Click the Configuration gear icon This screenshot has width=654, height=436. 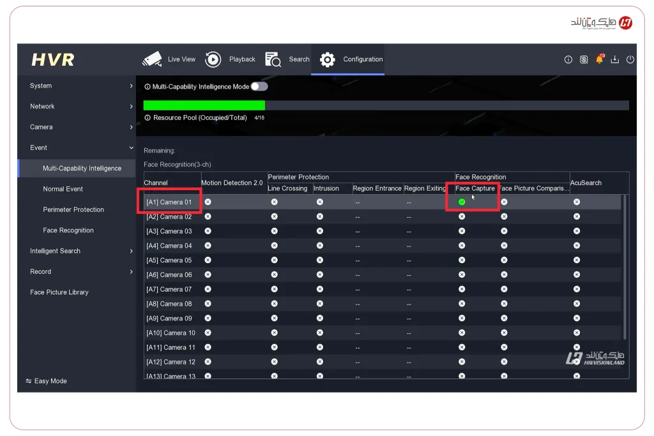(328, 59)
